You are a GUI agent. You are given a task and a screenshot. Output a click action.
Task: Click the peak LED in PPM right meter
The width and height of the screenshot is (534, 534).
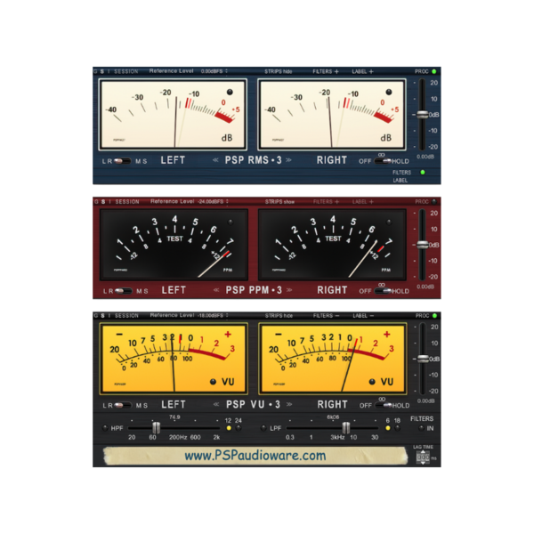[389, 222]
